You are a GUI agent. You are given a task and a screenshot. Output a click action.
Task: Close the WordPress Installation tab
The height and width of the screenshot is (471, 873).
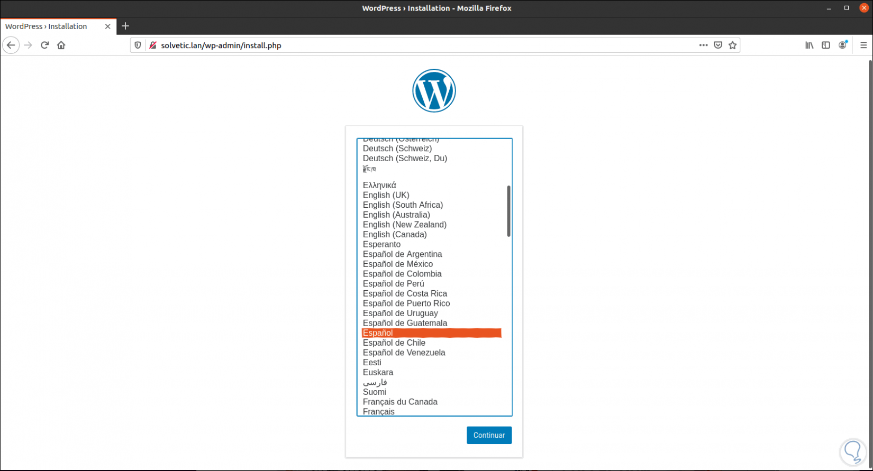[107, 26]
